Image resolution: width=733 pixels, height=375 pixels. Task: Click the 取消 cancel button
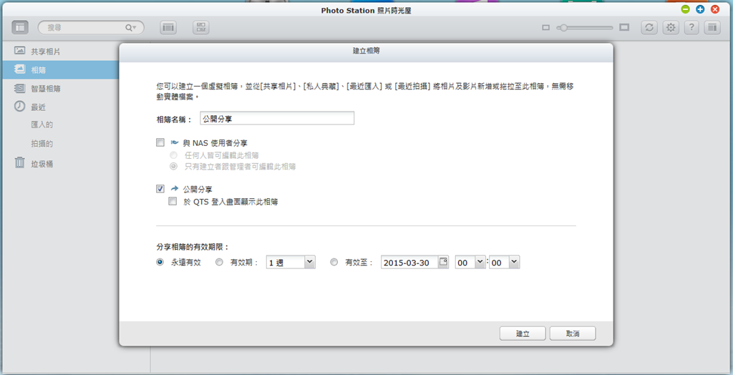point(573,333)
